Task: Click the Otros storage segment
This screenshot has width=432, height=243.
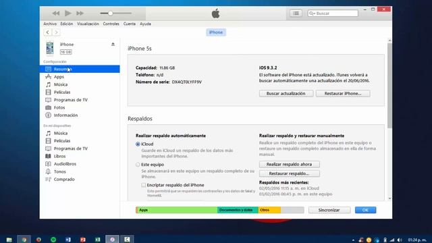Action: click(x=269, y=210)
